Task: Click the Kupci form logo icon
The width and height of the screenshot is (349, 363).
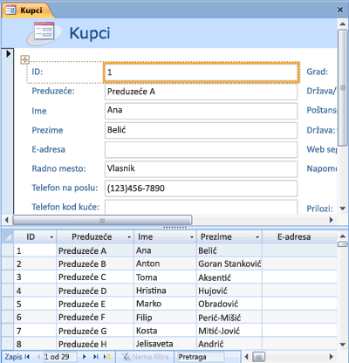Action: [44, 32]
